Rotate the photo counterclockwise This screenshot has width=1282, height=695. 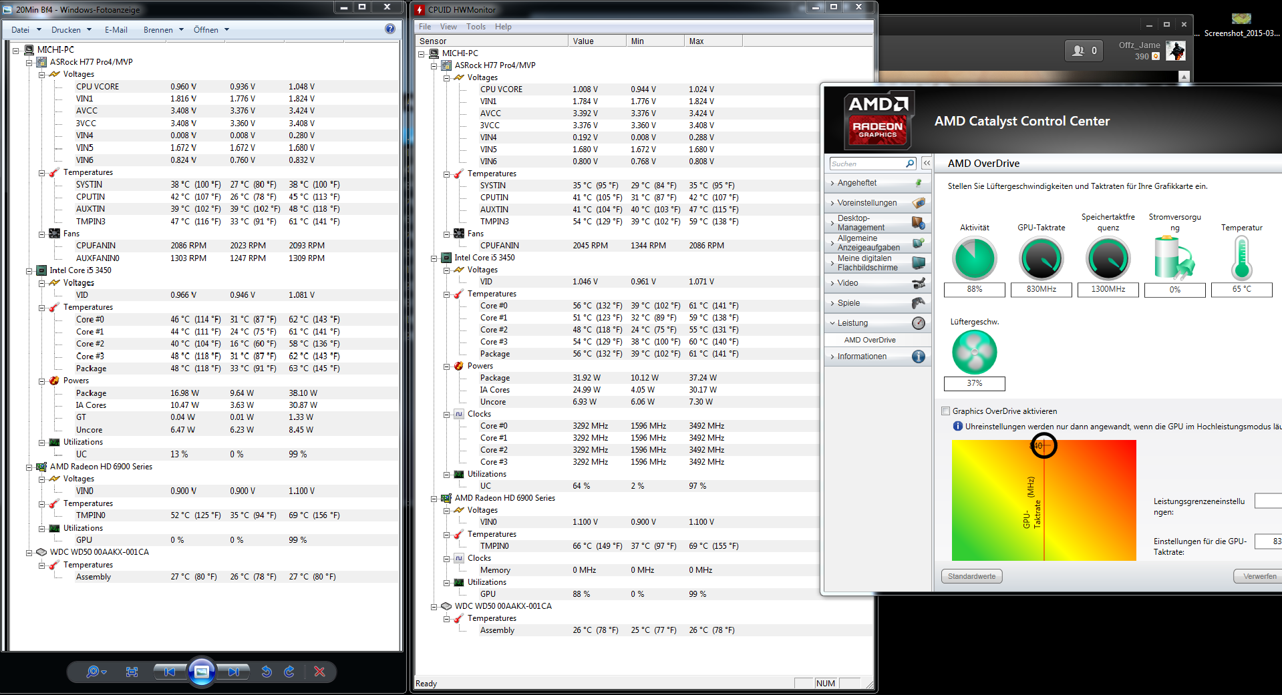click(266, 672)
